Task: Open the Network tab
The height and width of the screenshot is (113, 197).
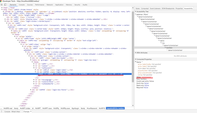Action: (x=50, y=5)
